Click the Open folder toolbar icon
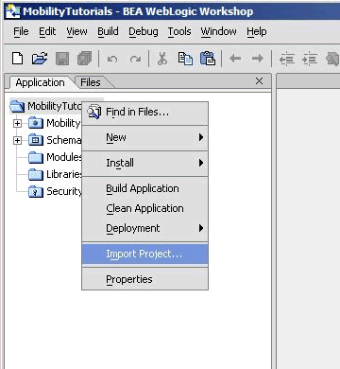The height and width of the screenshot is (369, 340). click(40, 59)
